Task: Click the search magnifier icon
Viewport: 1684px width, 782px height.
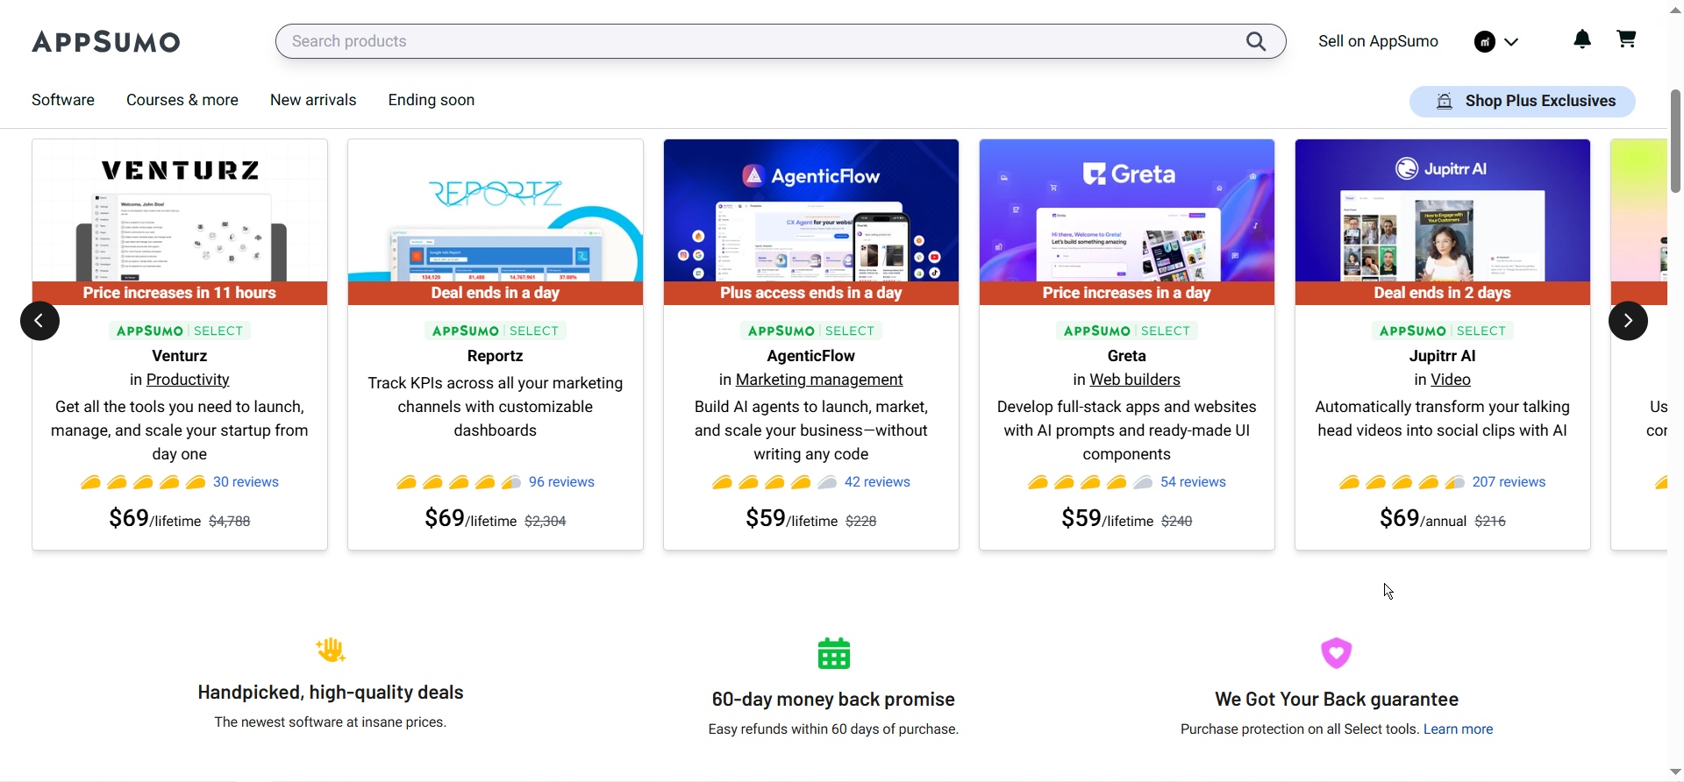Action: click(x=1255, y=41)
